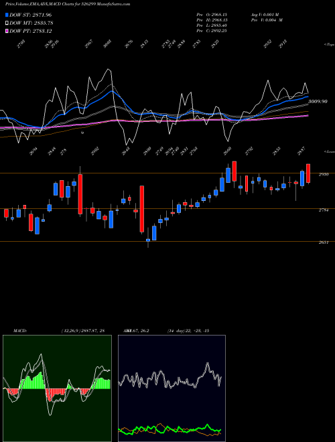Viewport: 335px width, 442px height.
Task: Click the Pre V: 0.004 M text
Action: 267,19
